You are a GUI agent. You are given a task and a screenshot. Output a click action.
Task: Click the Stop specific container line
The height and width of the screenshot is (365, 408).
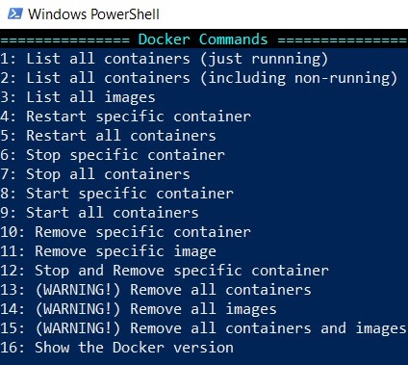(x=113, y=155)
